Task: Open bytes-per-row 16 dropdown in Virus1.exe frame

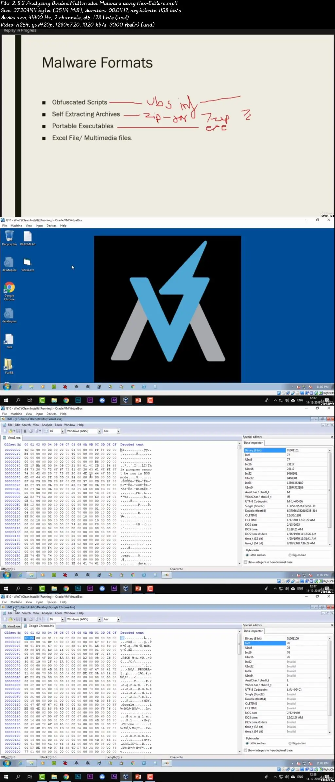Action: click(62, 431)
